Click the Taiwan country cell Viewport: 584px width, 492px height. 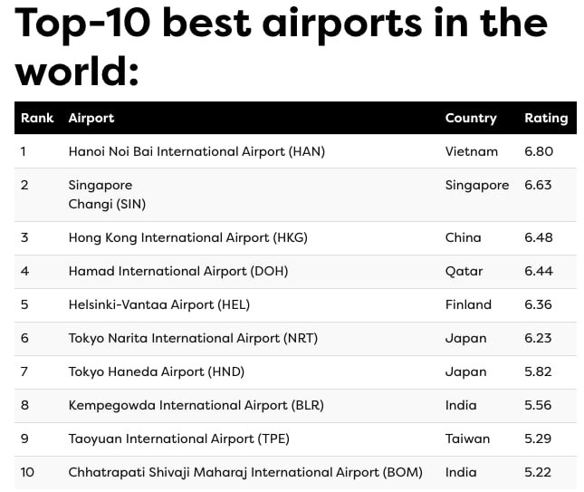[x=467, y=439]
